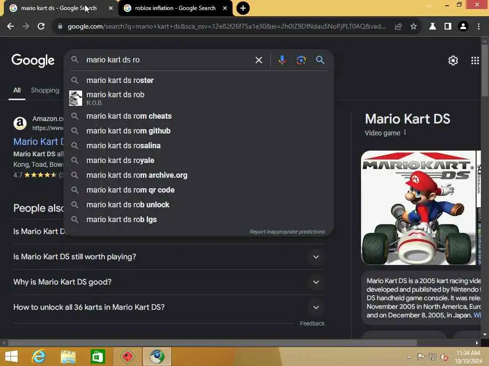
Task: Bookmark this page with star icon
Action: pos(414,27)
